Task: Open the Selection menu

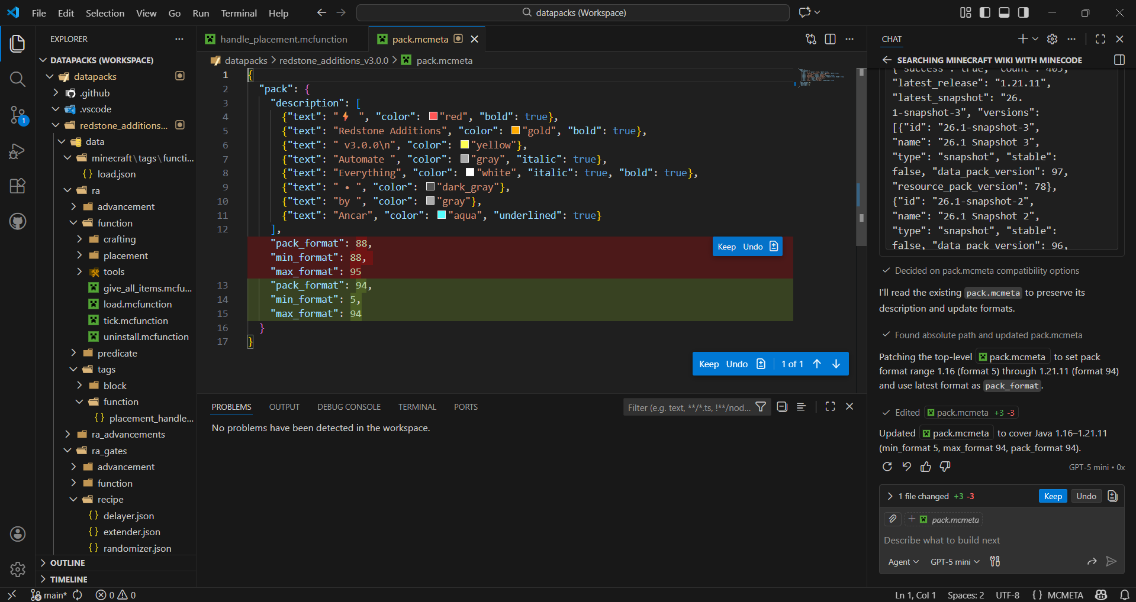Action: coord(105,13)
